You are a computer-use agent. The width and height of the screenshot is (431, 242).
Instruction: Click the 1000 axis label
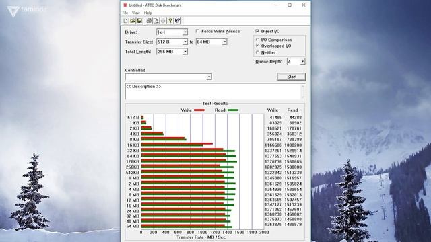tap(203, 232)
